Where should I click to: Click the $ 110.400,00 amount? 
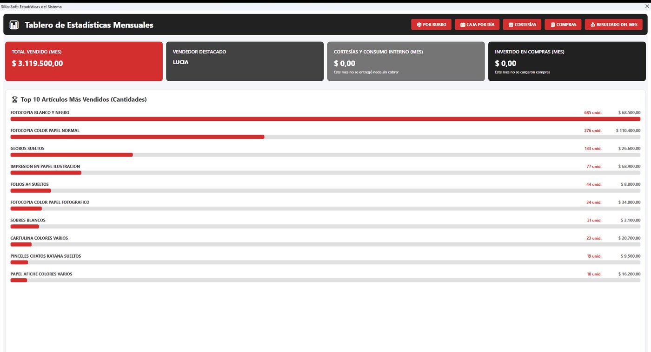(628, 130)
